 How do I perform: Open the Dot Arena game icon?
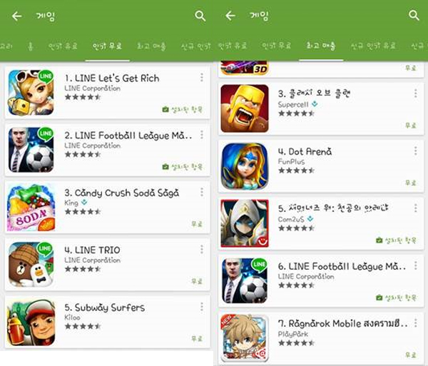[x=245, y=166]
